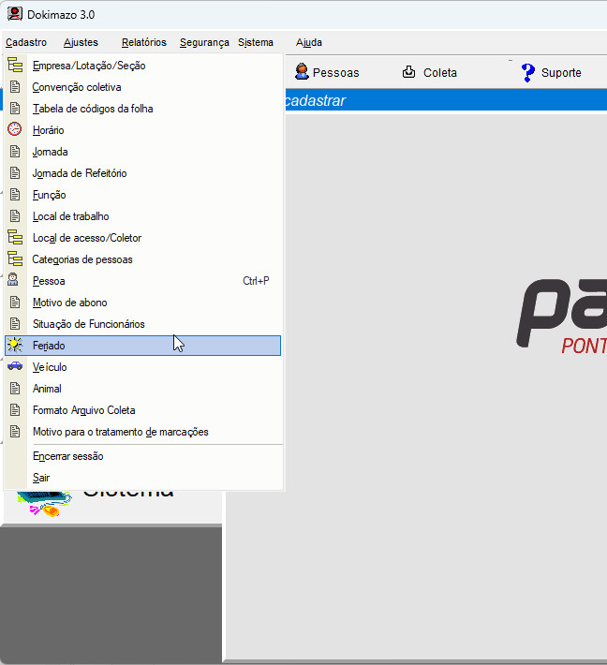Screen dimensions: 607x665
Task: Choose Formato Arquivo Coleta entry
Action: click(83, 410)
